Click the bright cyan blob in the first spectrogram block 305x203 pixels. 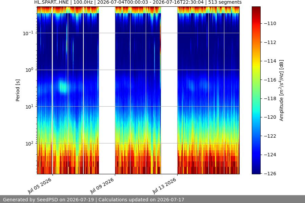tap(63, 87)
